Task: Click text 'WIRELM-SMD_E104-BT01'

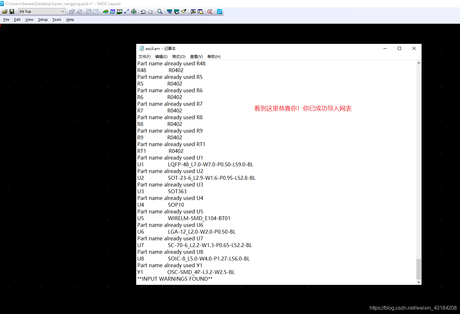Action: pyautogui.click(x=199, y=218)
